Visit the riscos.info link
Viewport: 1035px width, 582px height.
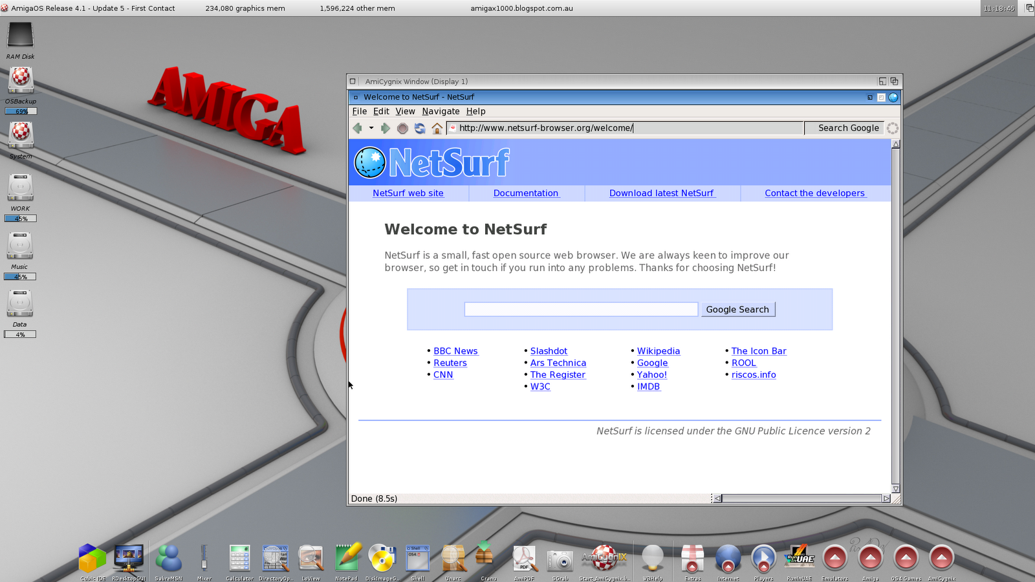[x=754, y=374]
